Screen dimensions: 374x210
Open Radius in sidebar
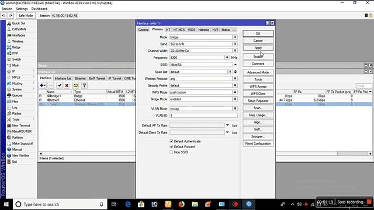(17, 113)
